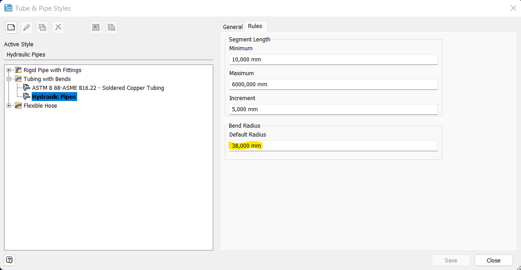Click the Copy style toolbar icon

coord(42,28)
